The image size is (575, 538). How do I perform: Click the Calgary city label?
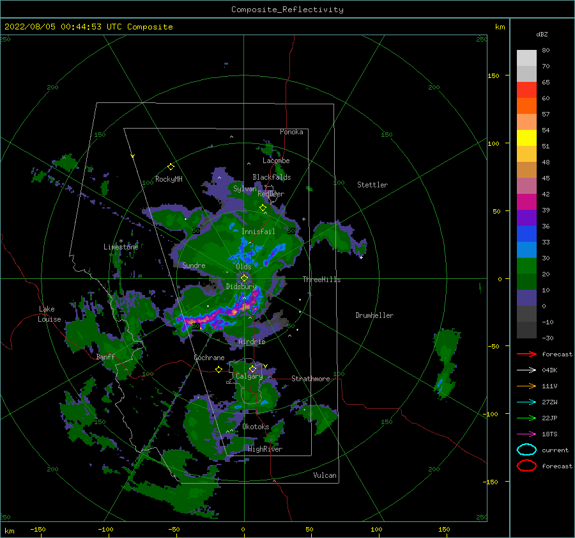(249, 376)
